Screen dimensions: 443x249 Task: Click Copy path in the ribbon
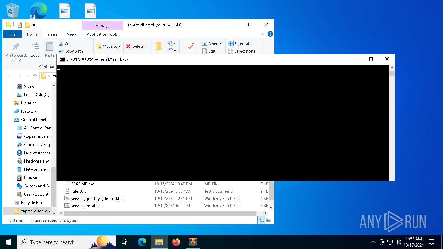pyautogui.click(x=71, y=51)
